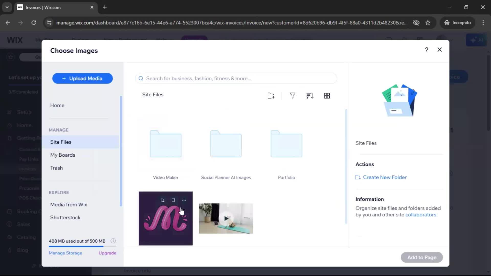Click the crop icon on the M image
This screenshot has height=276, width=491.
pyautogui.click(x=162, y=200)
